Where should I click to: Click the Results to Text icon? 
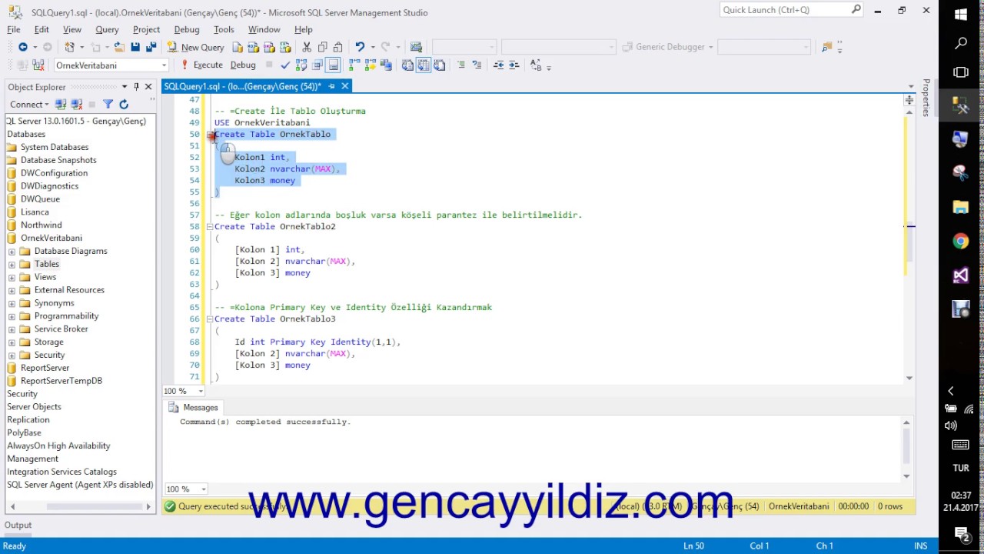coord(407,65)
